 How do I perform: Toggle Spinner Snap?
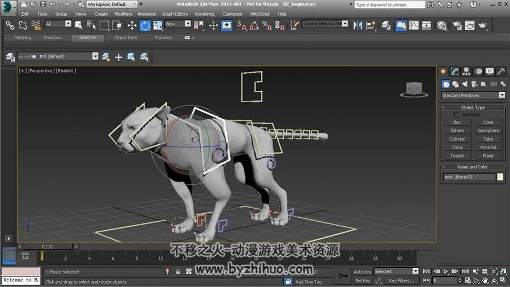(280, 25)
